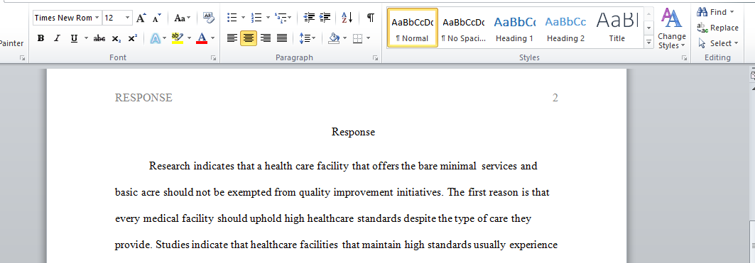Start a bulleted list
Viewport: 755px width, 263px height.
pos(232,18)
